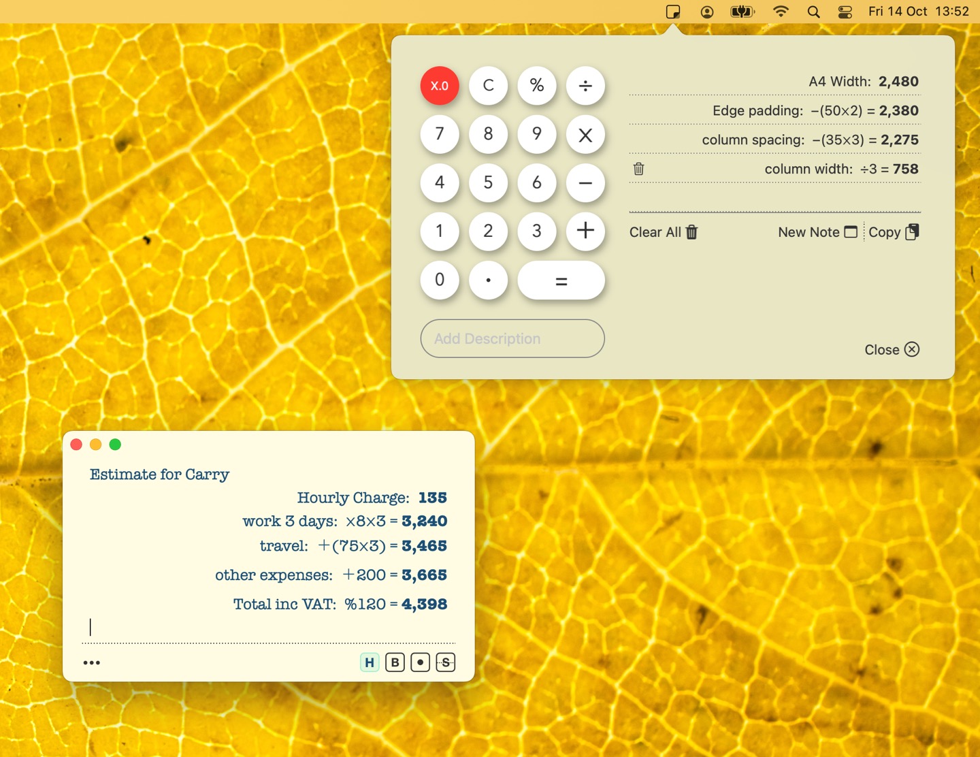Screen dimensions: 980x757
Task: Open the three-dot more options menu
Action: [92, 662]
